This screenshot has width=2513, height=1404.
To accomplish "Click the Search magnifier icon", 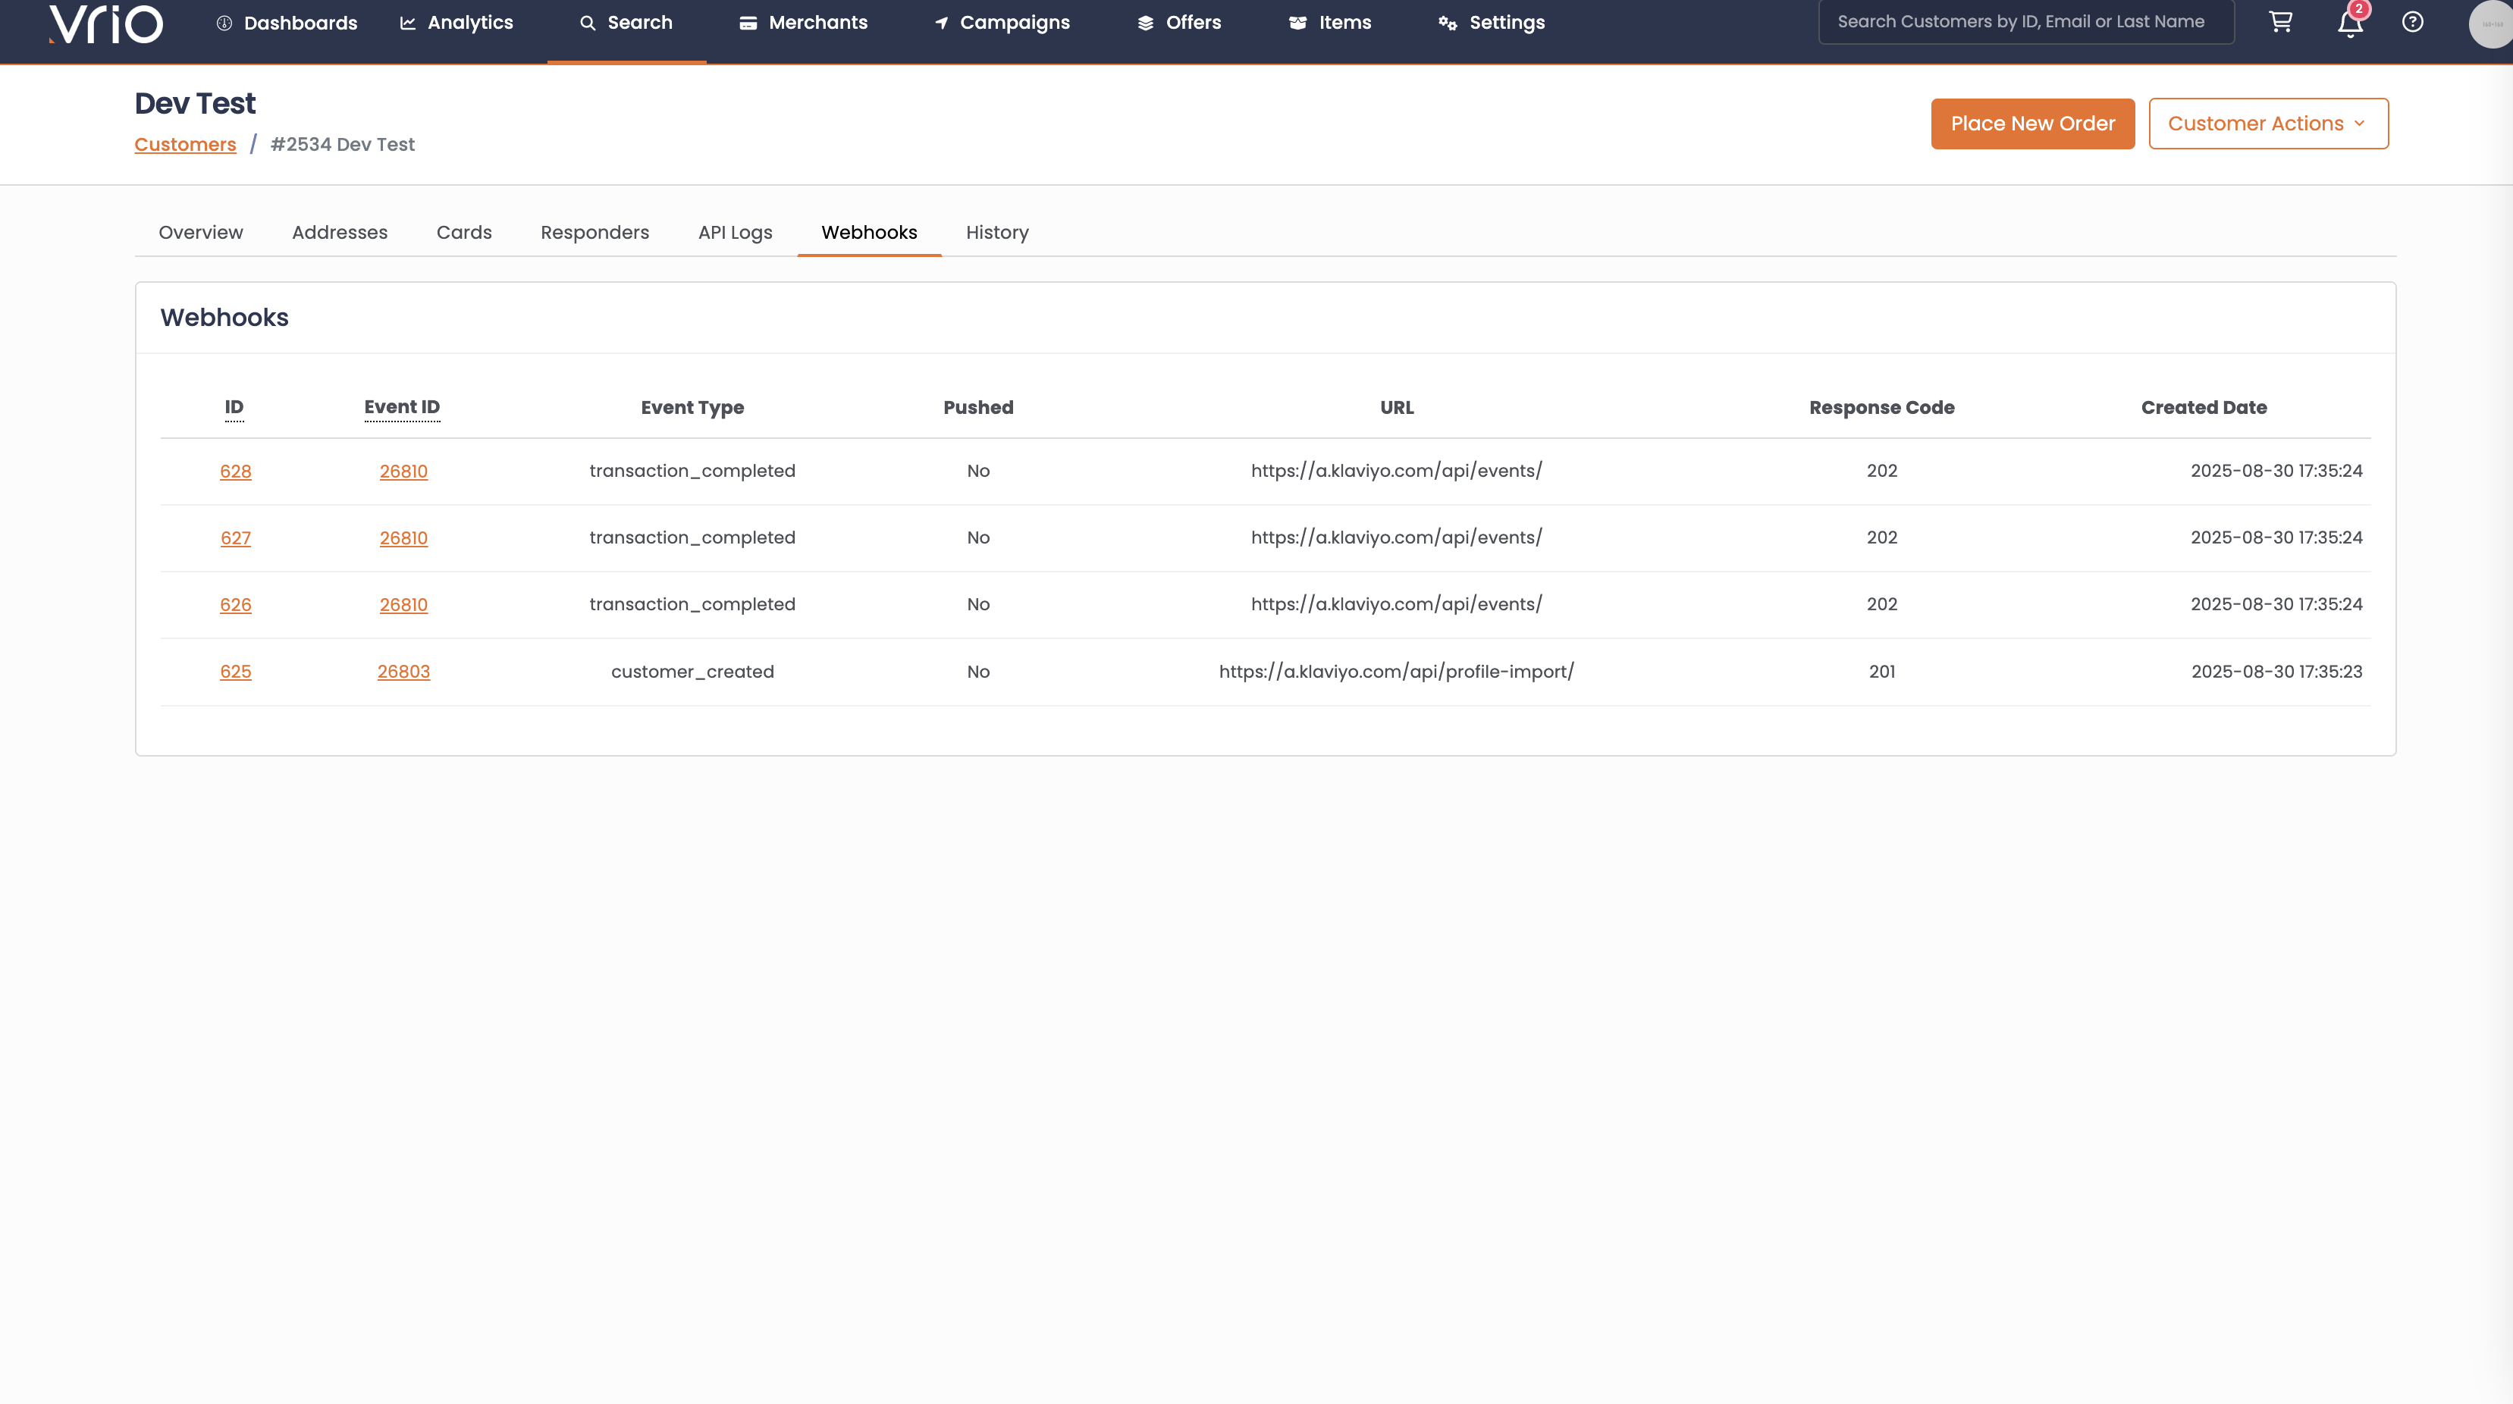I will pos(587,23).
